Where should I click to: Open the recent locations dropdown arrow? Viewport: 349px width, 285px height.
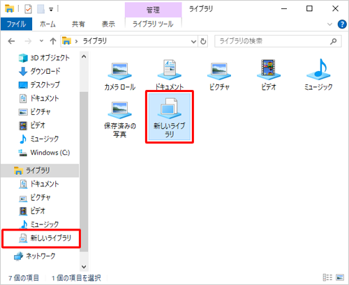coord(41,41)
